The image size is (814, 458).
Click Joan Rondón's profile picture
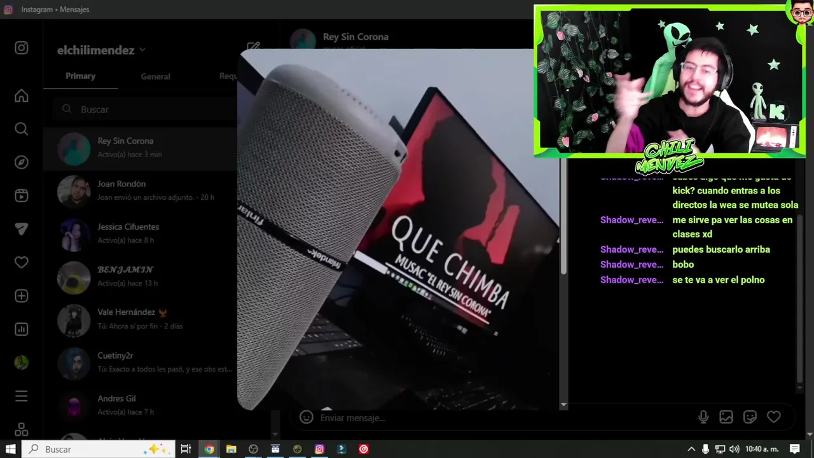click(x=74, y=191)
